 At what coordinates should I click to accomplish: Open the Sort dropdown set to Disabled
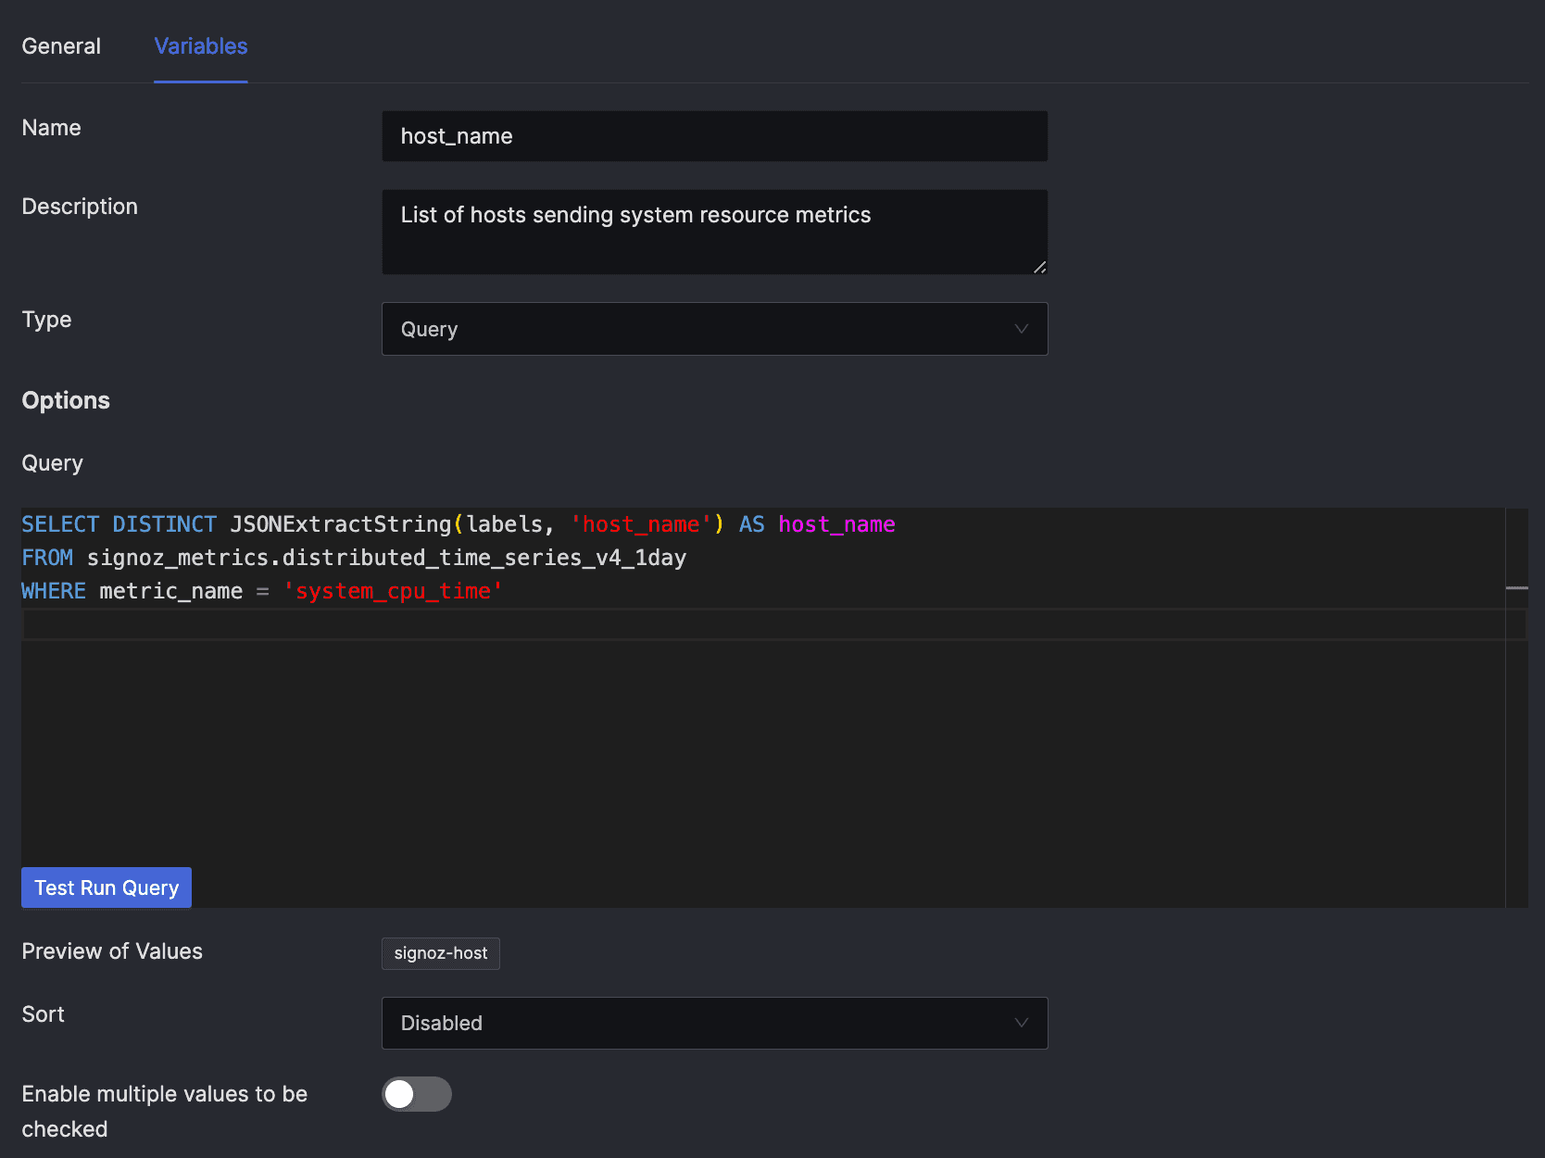[x=714, y=1023]
